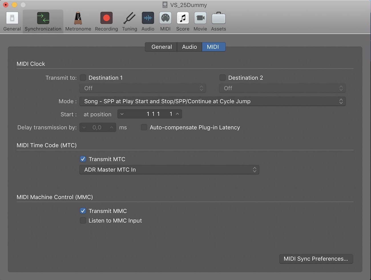Open the Destination 2 port dropdown
The image size is (371, 280).
282,88
